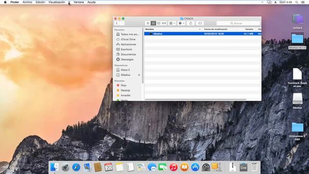Open the Visualización menu
309x174 pixels.
(x=57, y=2)
